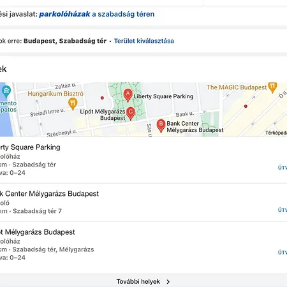This screenshot has width=287, height=287.
Task: Open Lipót Mélygarázs Budapest listing title
Action: [x=37, y=232]
